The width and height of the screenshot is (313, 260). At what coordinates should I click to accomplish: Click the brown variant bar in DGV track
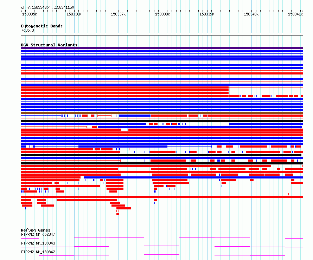[162, 113]
